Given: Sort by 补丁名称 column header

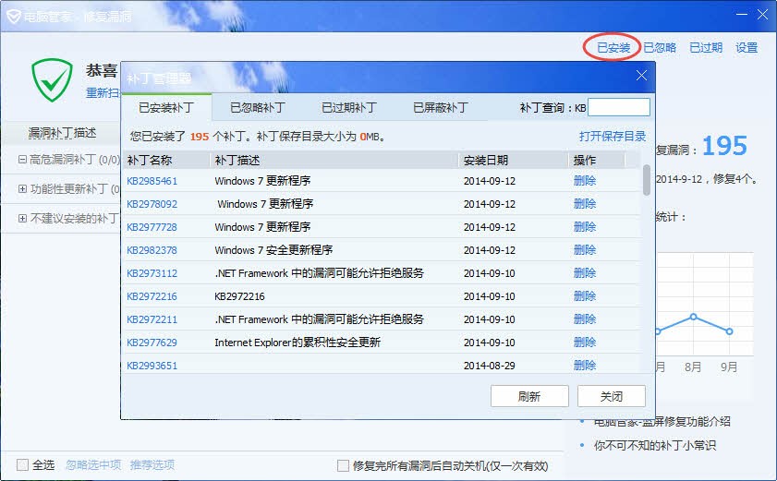Looking at the screenshot, I should point(166,160).
